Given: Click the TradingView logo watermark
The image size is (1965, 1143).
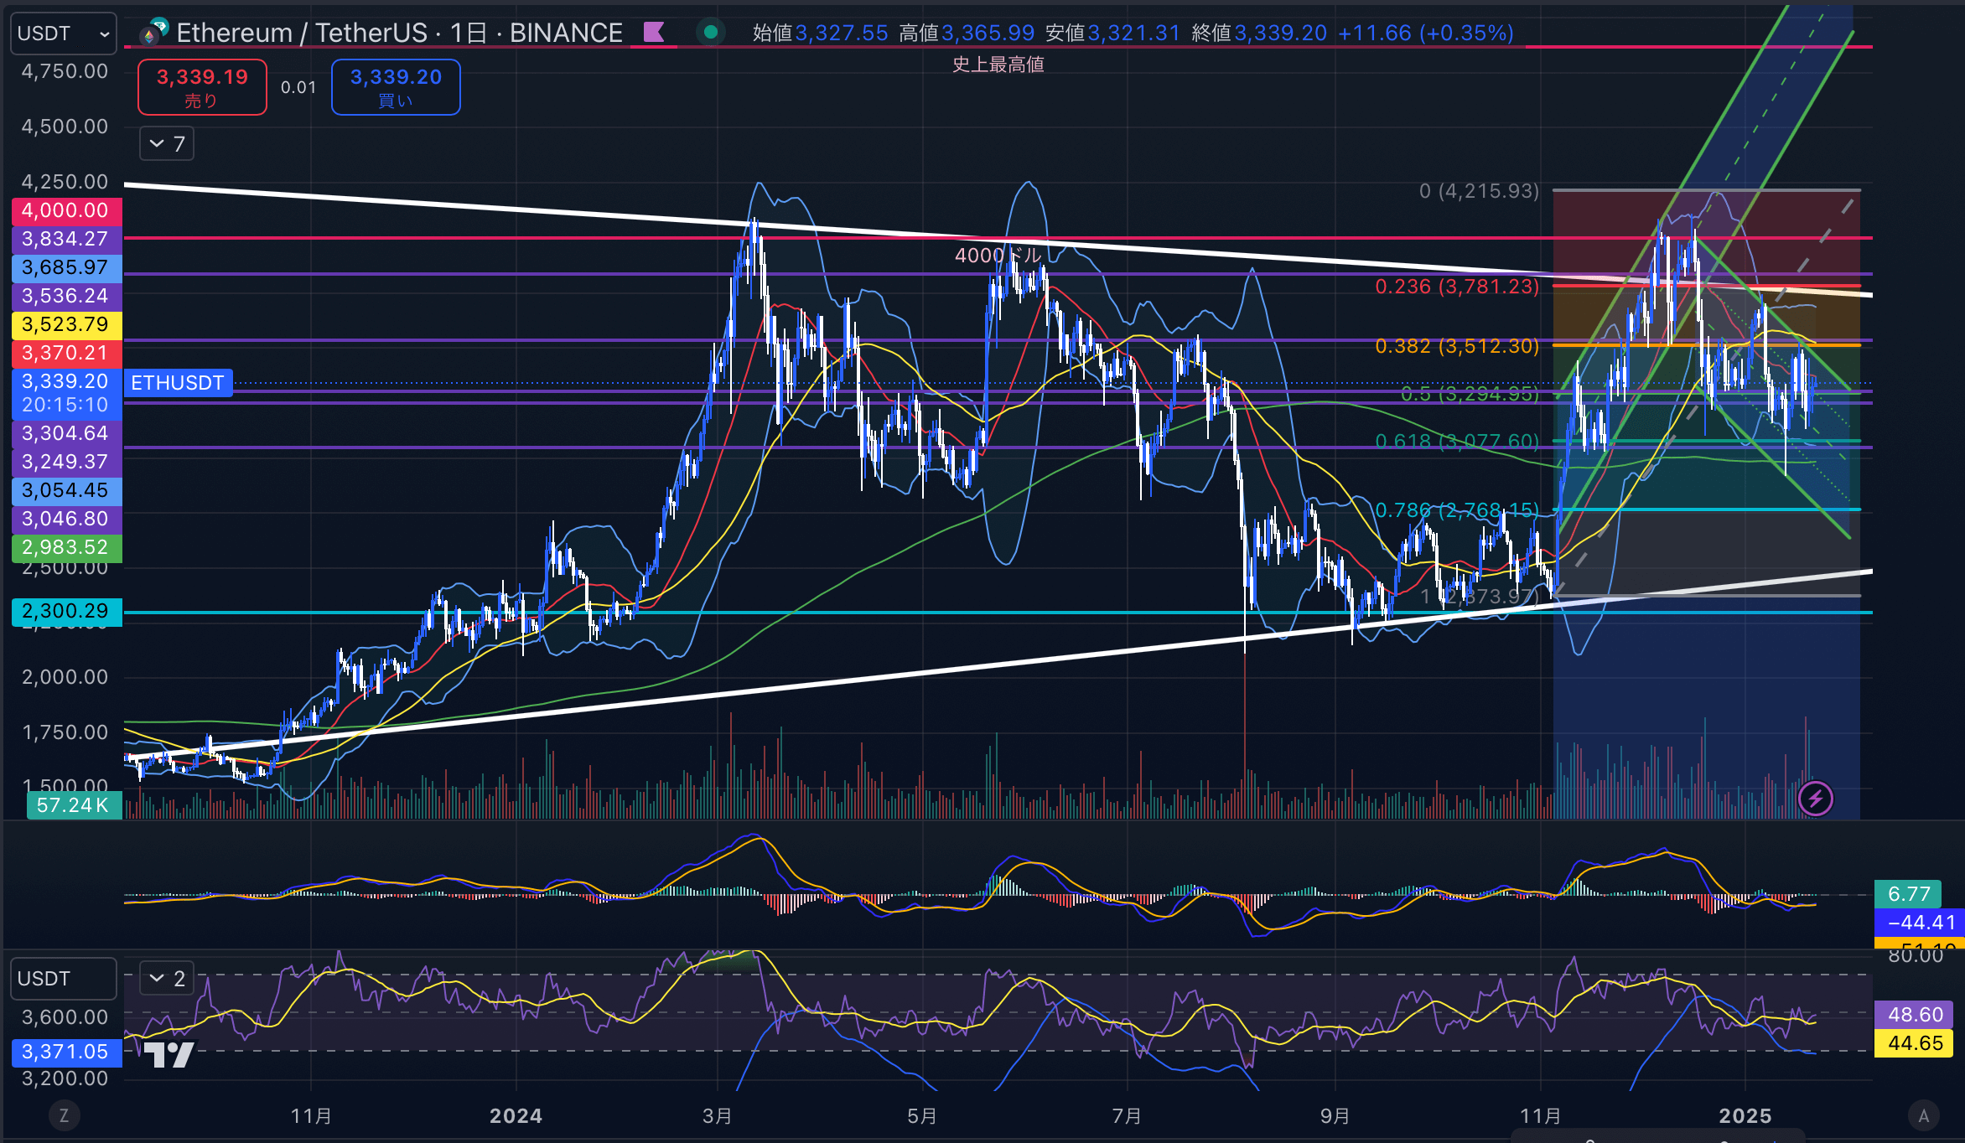Looking at the screenshot, I should [169, 1054].
